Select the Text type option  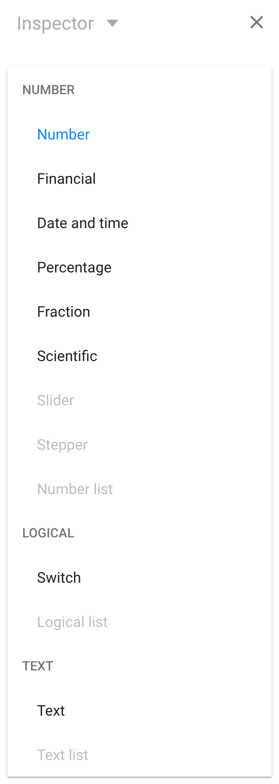(x=139, y=711)
